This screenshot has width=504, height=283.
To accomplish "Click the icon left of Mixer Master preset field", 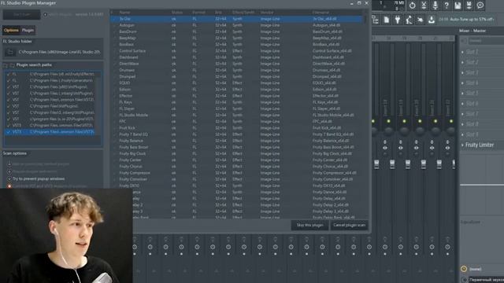I will 463,41.
